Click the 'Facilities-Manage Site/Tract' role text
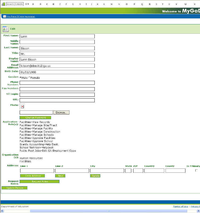Screen dimensions: 200x213 [38, 125]
